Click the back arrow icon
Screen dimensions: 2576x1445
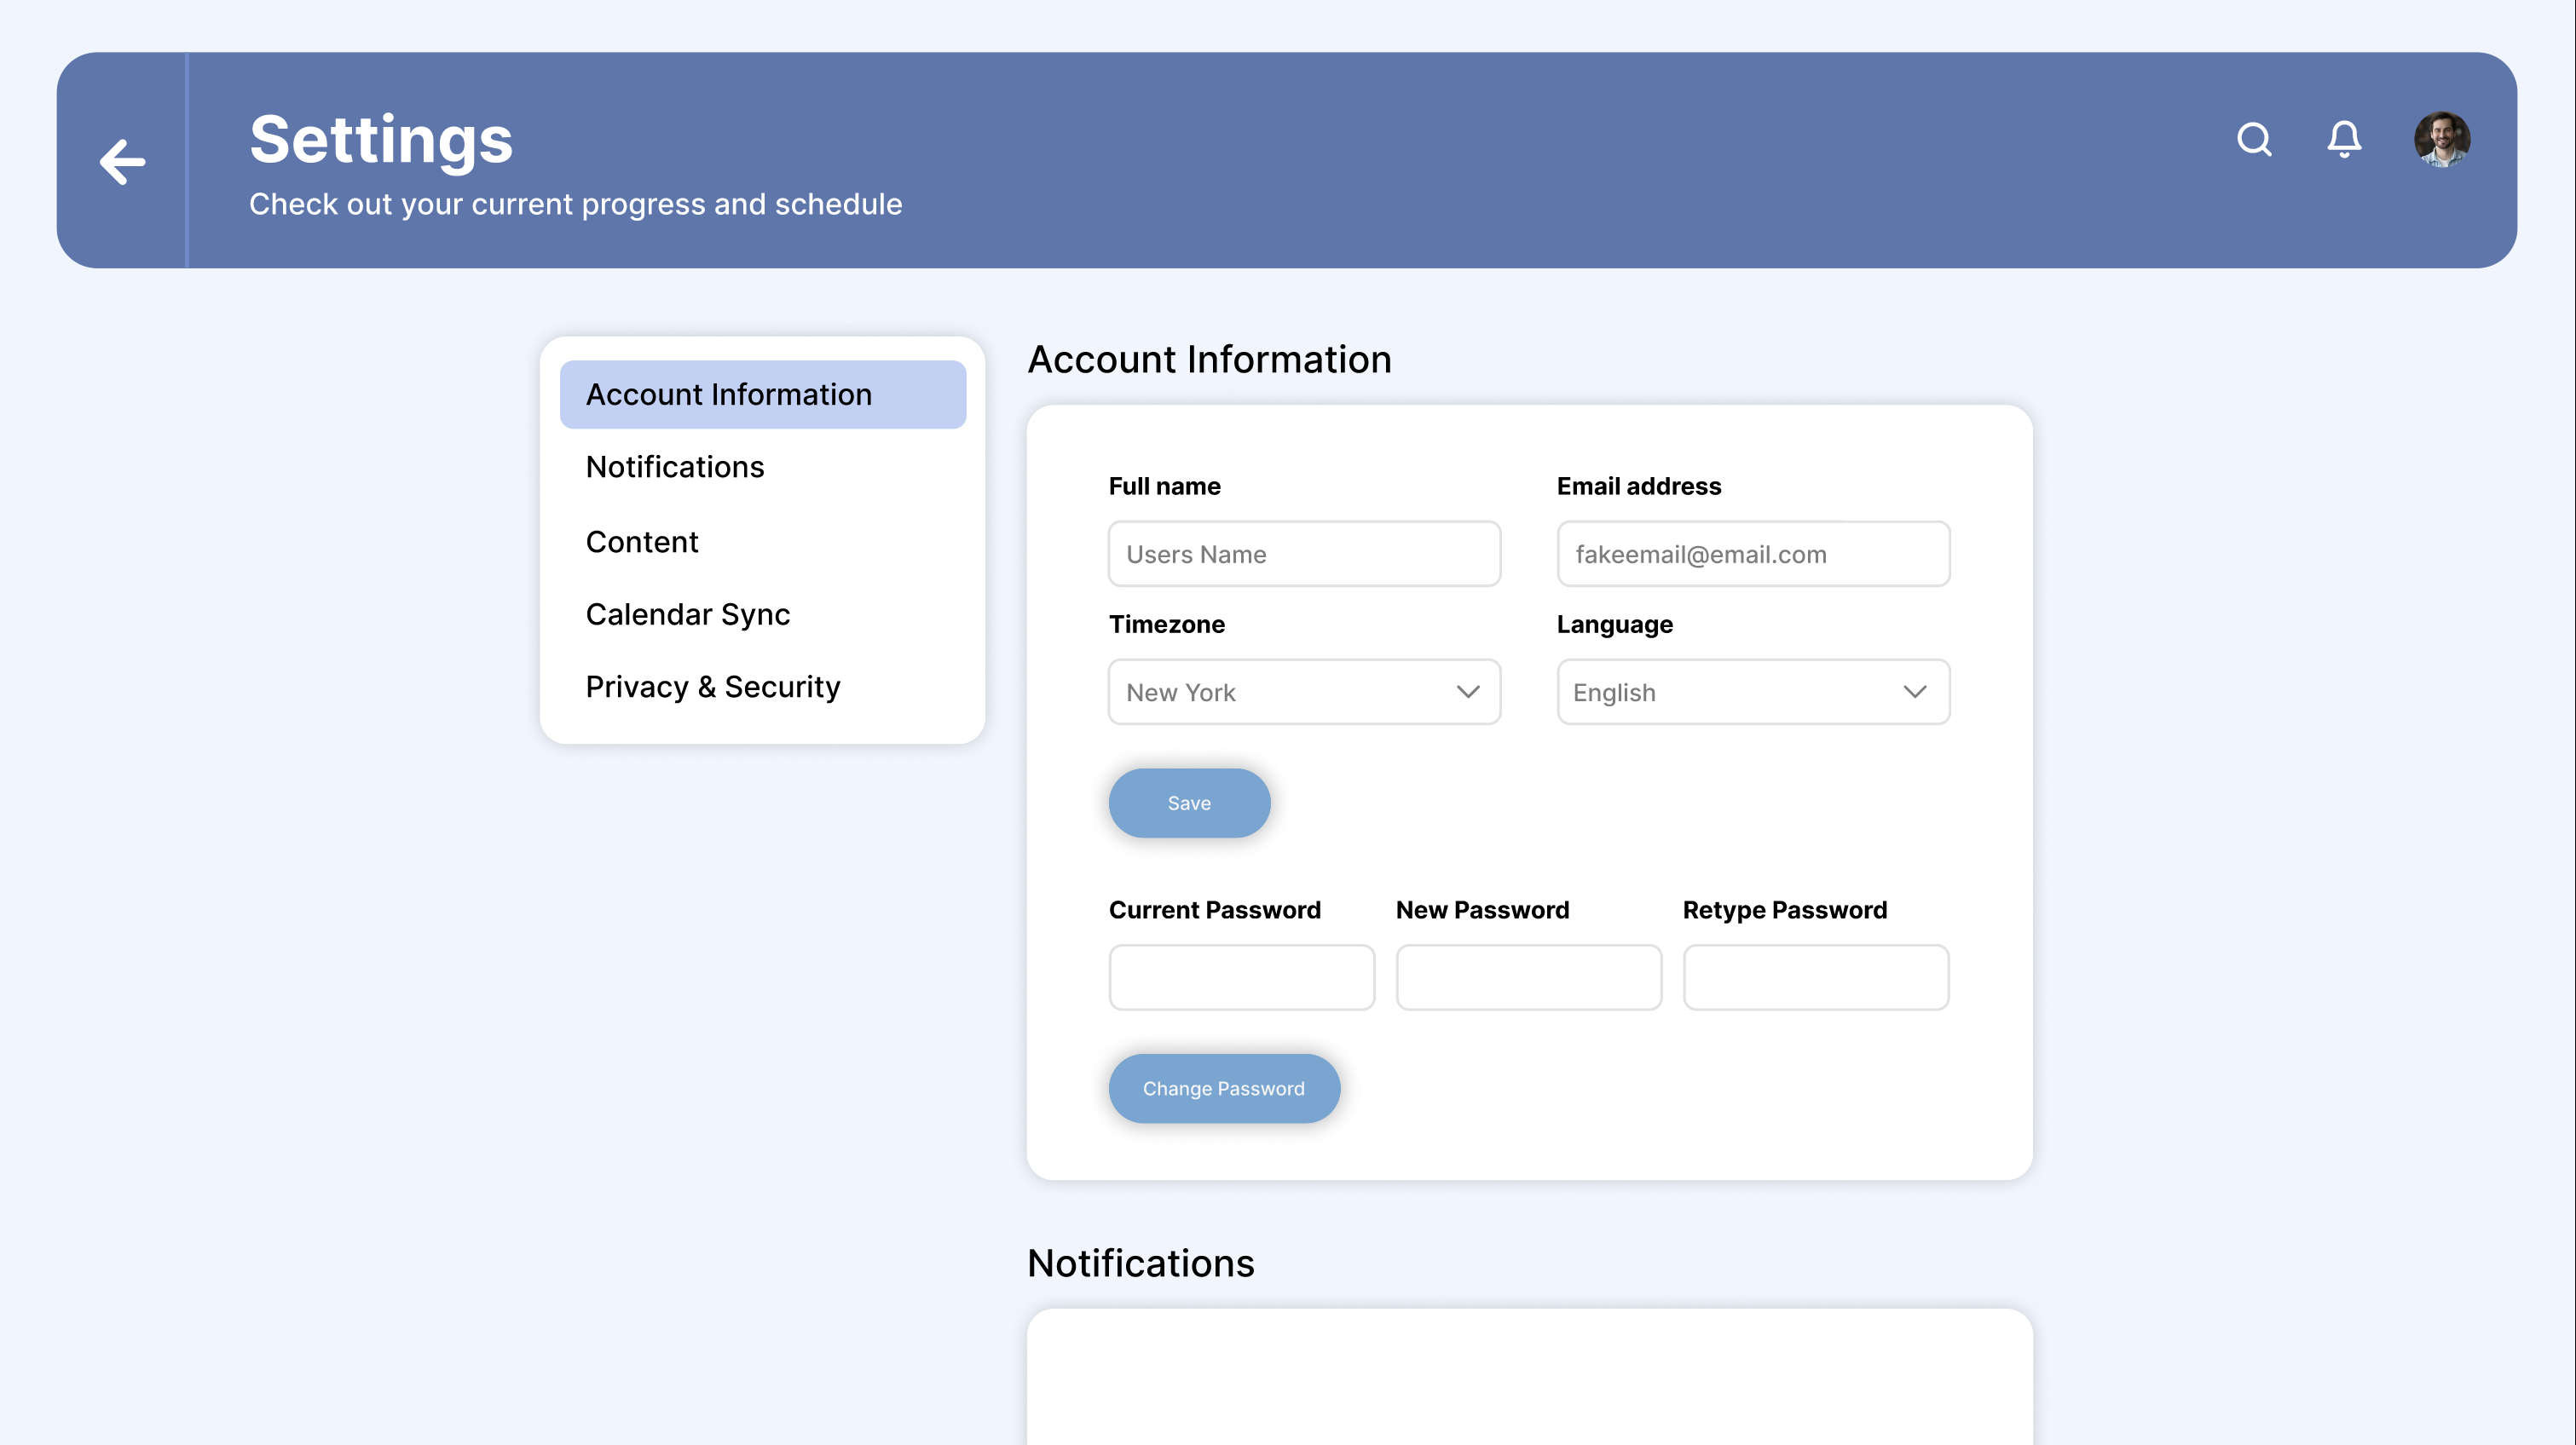click(122, 161)
